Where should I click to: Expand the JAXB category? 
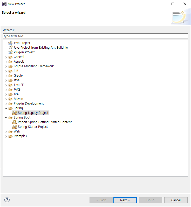pyautogui.click(x=6, y=90)
